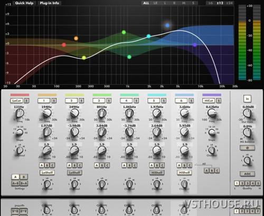
Task: Enable HiShelf mode for band 6
Action: click(x=184, y=173)
